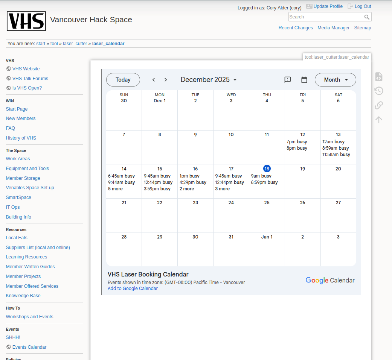
Task: Click the Add to Google Calendar link
Action: [133, 289]
